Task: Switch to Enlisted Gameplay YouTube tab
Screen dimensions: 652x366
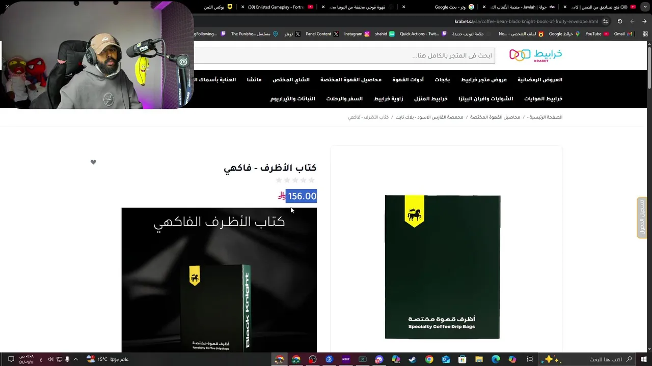Action: 278,7
